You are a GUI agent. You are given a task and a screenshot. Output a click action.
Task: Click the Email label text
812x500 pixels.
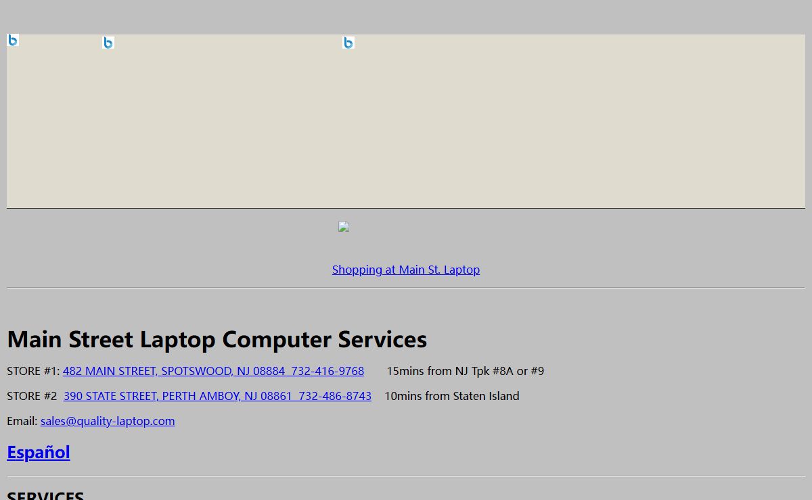(22, 421)
